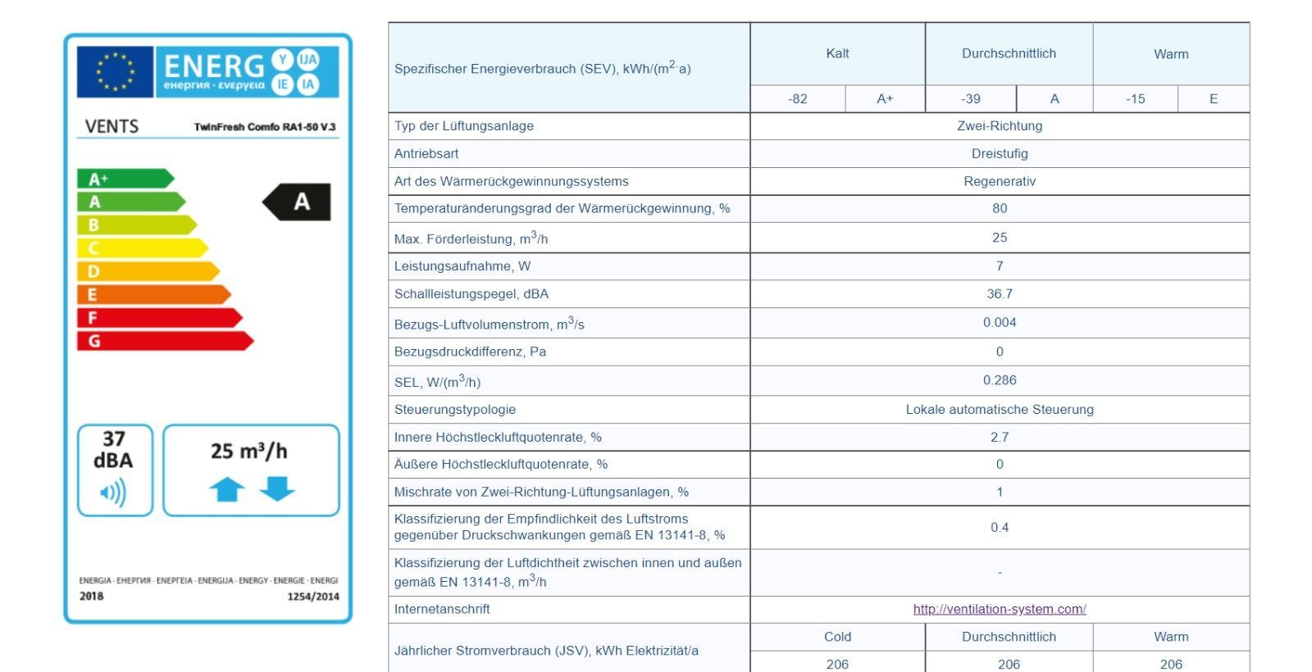Click the E class cell under Warm
The image size is (1312, 672).
point(1214,98)
